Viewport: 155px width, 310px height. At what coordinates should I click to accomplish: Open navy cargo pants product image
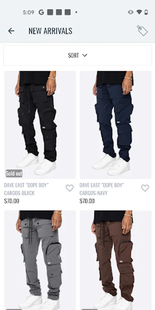116,125
